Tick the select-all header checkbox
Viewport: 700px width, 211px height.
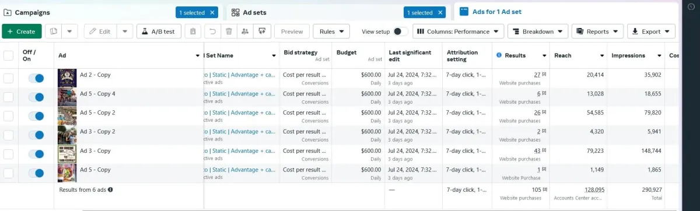8,55
